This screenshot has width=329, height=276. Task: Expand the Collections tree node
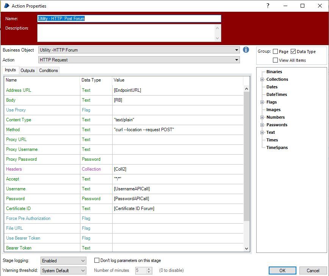pyautogui.click(x=262, y=79)
